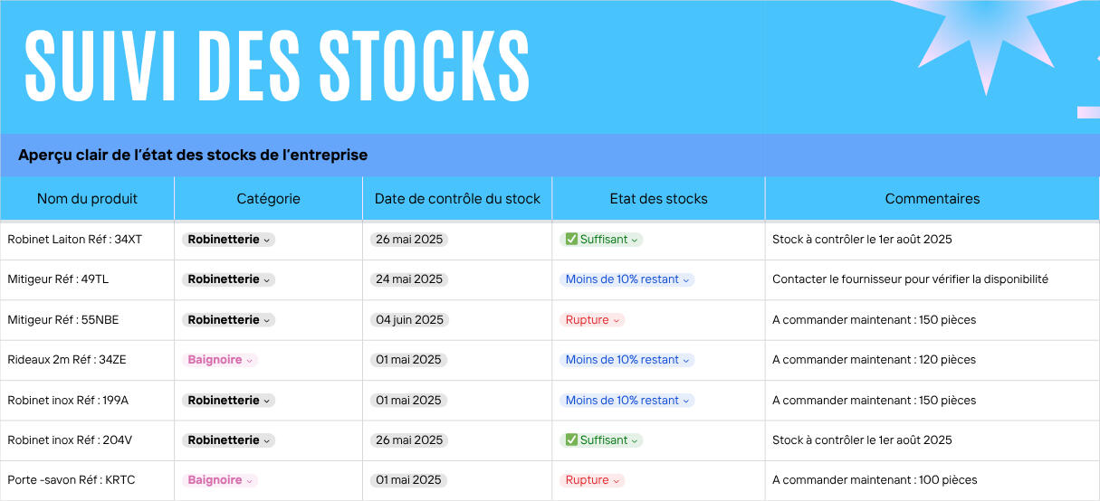This screenshot has height=501, width=1100.
Task: Click the Nom du produit column header
Action: coord(87,199)
